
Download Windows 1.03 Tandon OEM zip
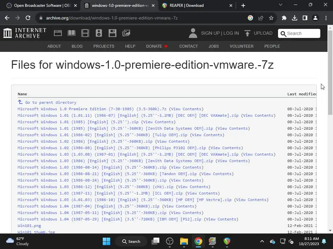pos(107,174)
